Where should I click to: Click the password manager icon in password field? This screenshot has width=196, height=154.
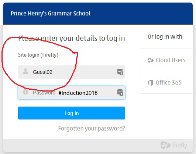[120, 93]
